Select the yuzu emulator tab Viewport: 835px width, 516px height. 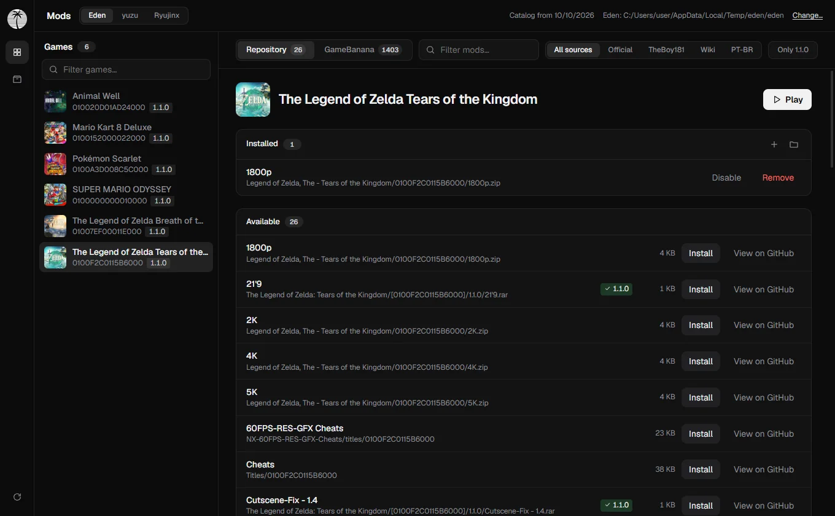pos(130,15)
